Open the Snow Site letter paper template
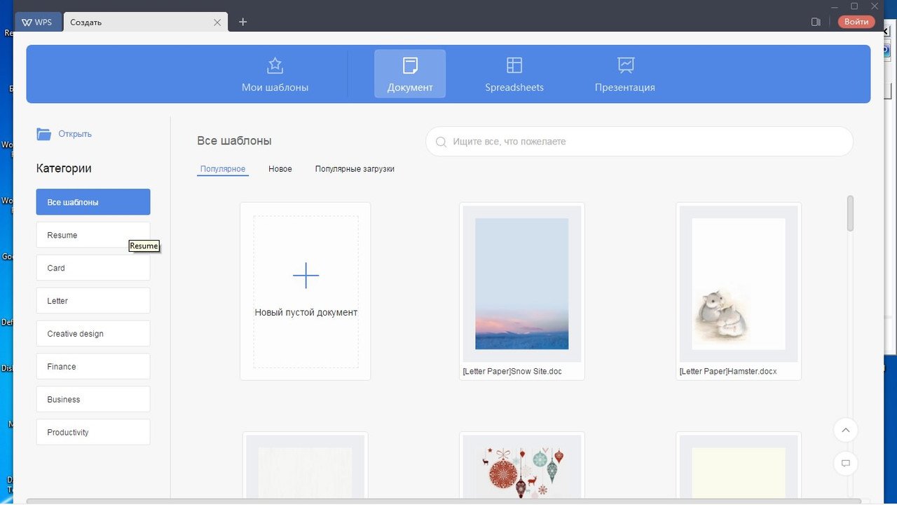 click(x=522, y=291)
